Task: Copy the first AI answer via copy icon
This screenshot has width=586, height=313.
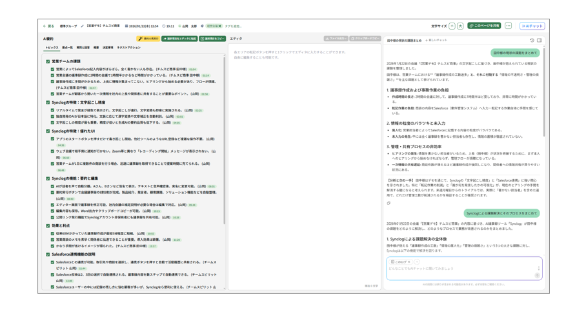Action: (389, 204)
